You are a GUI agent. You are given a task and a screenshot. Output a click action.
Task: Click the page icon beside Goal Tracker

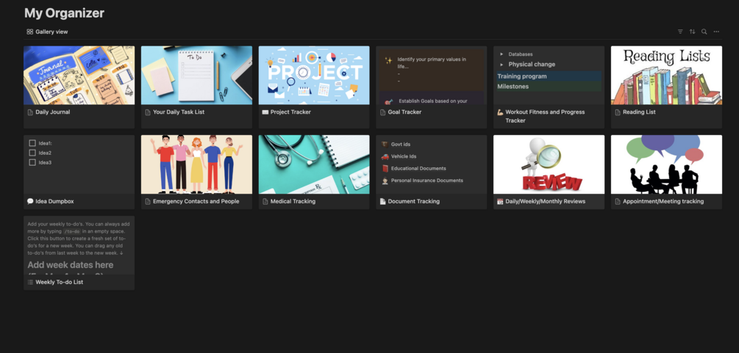pyautogui.click(x=382, y=112)
